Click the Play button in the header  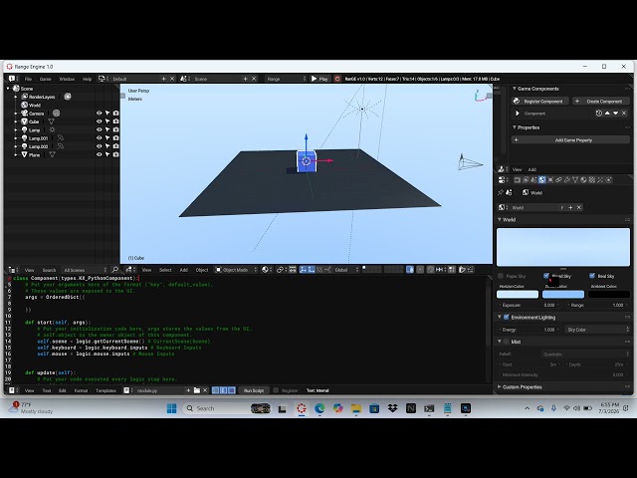319,79
